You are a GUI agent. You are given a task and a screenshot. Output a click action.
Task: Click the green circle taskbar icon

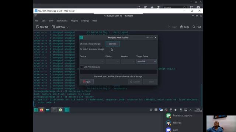(60, 110)
